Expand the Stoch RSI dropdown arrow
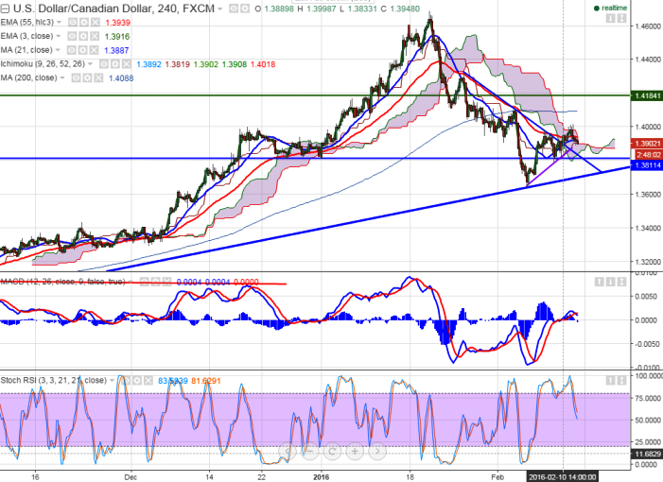663x482 pixels. 112,381
